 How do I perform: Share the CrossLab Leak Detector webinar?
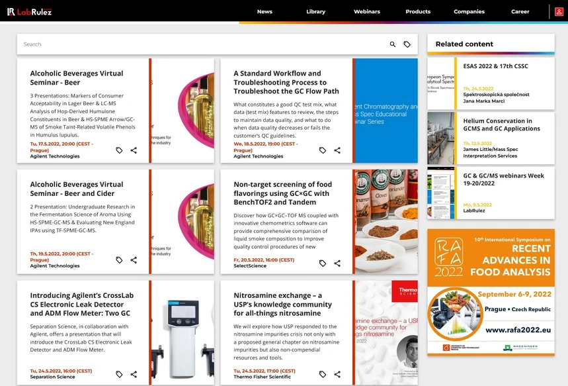point(134,374)
